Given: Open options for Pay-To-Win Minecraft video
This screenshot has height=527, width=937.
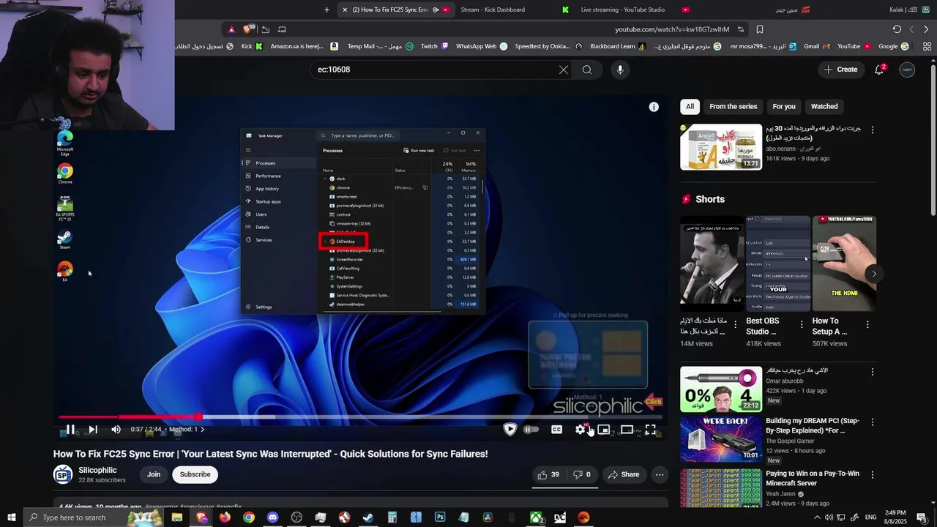Looking at the screenshot, I should [x=872, y=475].
